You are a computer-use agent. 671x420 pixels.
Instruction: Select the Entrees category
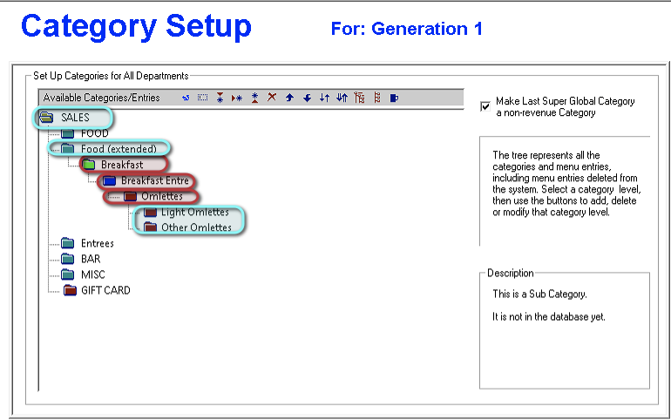click(x=98, y=243)
